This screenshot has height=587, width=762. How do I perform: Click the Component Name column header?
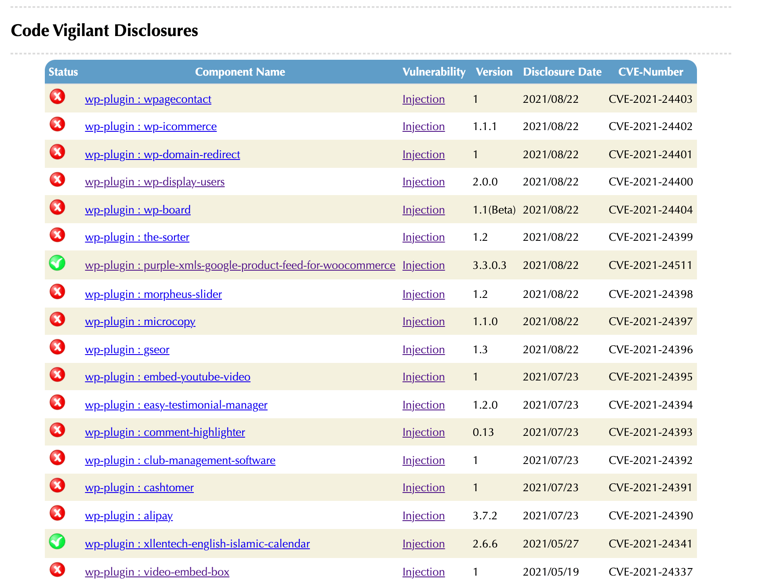(x=240, y=72)
